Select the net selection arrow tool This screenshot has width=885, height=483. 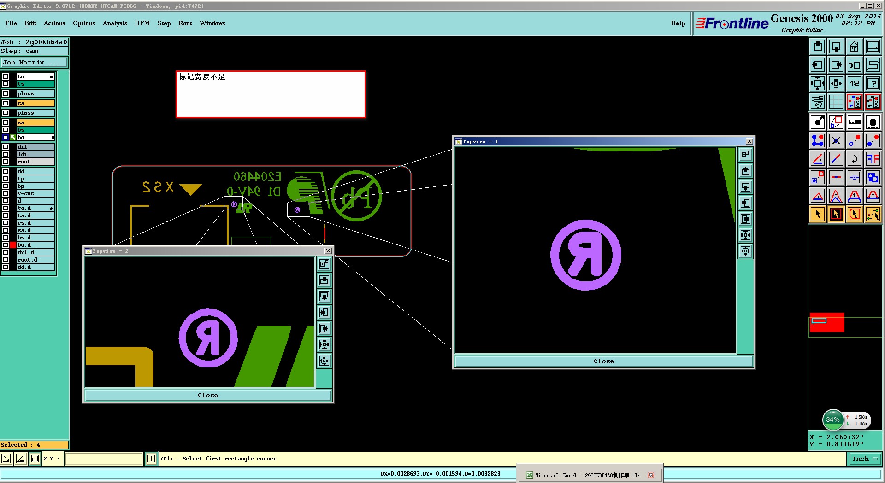(873, 214)
